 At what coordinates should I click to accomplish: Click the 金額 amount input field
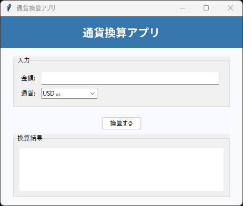click(x=130, y=78)
